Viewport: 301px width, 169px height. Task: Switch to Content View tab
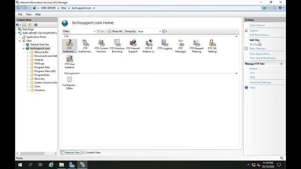91,153
